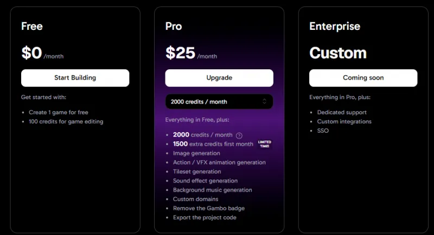The width and height of the screenshot is (434, 235).
Task: Click the Custom price heading
Action: 338,53
